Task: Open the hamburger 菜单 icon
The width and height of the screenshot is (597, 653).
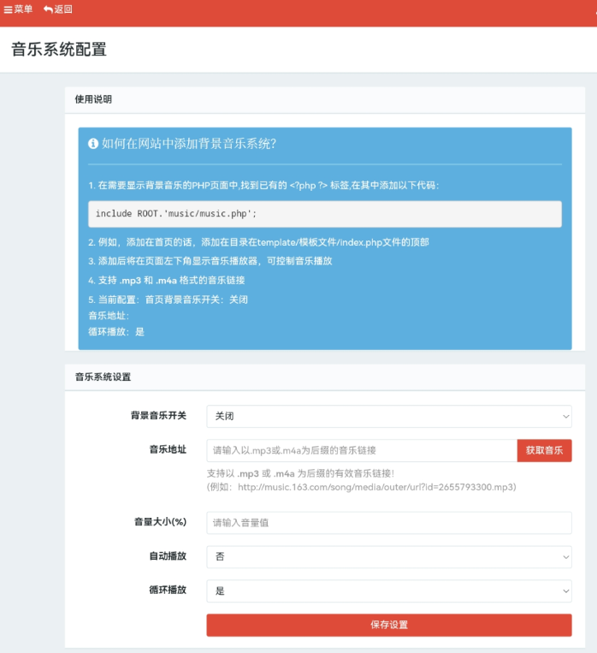Action: pyautogui.click(x=8, y=9)
